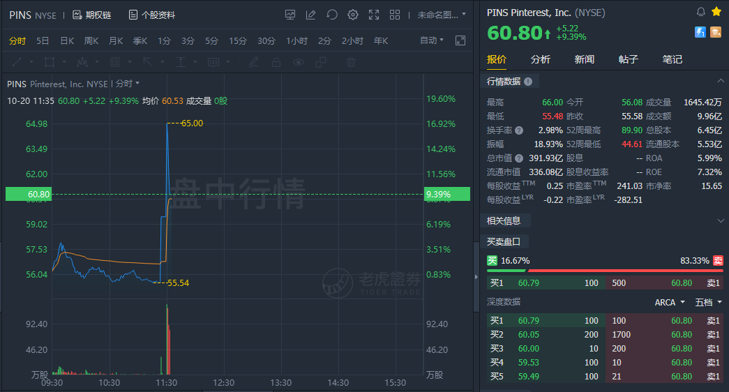The image size is (729, 392).
Task: Open the 期权链 options chain
Action: (x=92, y=15)
